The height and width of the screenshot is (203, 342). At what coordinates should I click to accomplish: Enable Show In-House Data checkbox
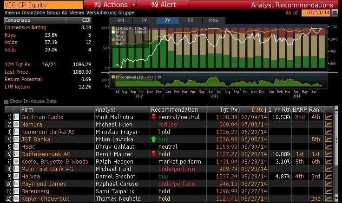point(6,101)
